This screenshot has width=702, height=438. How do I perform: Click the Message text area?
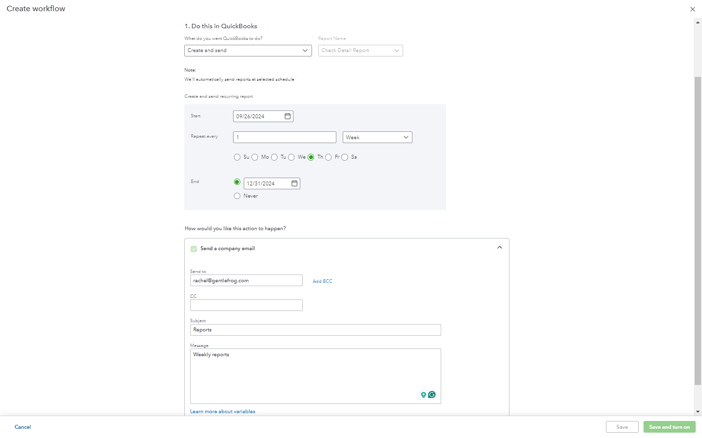(315, 376)
